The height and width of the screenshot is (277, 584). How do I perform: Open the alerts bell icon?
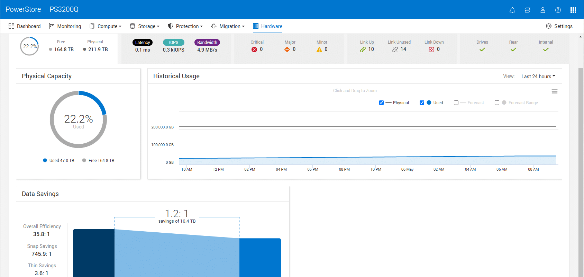coord(512,10)
